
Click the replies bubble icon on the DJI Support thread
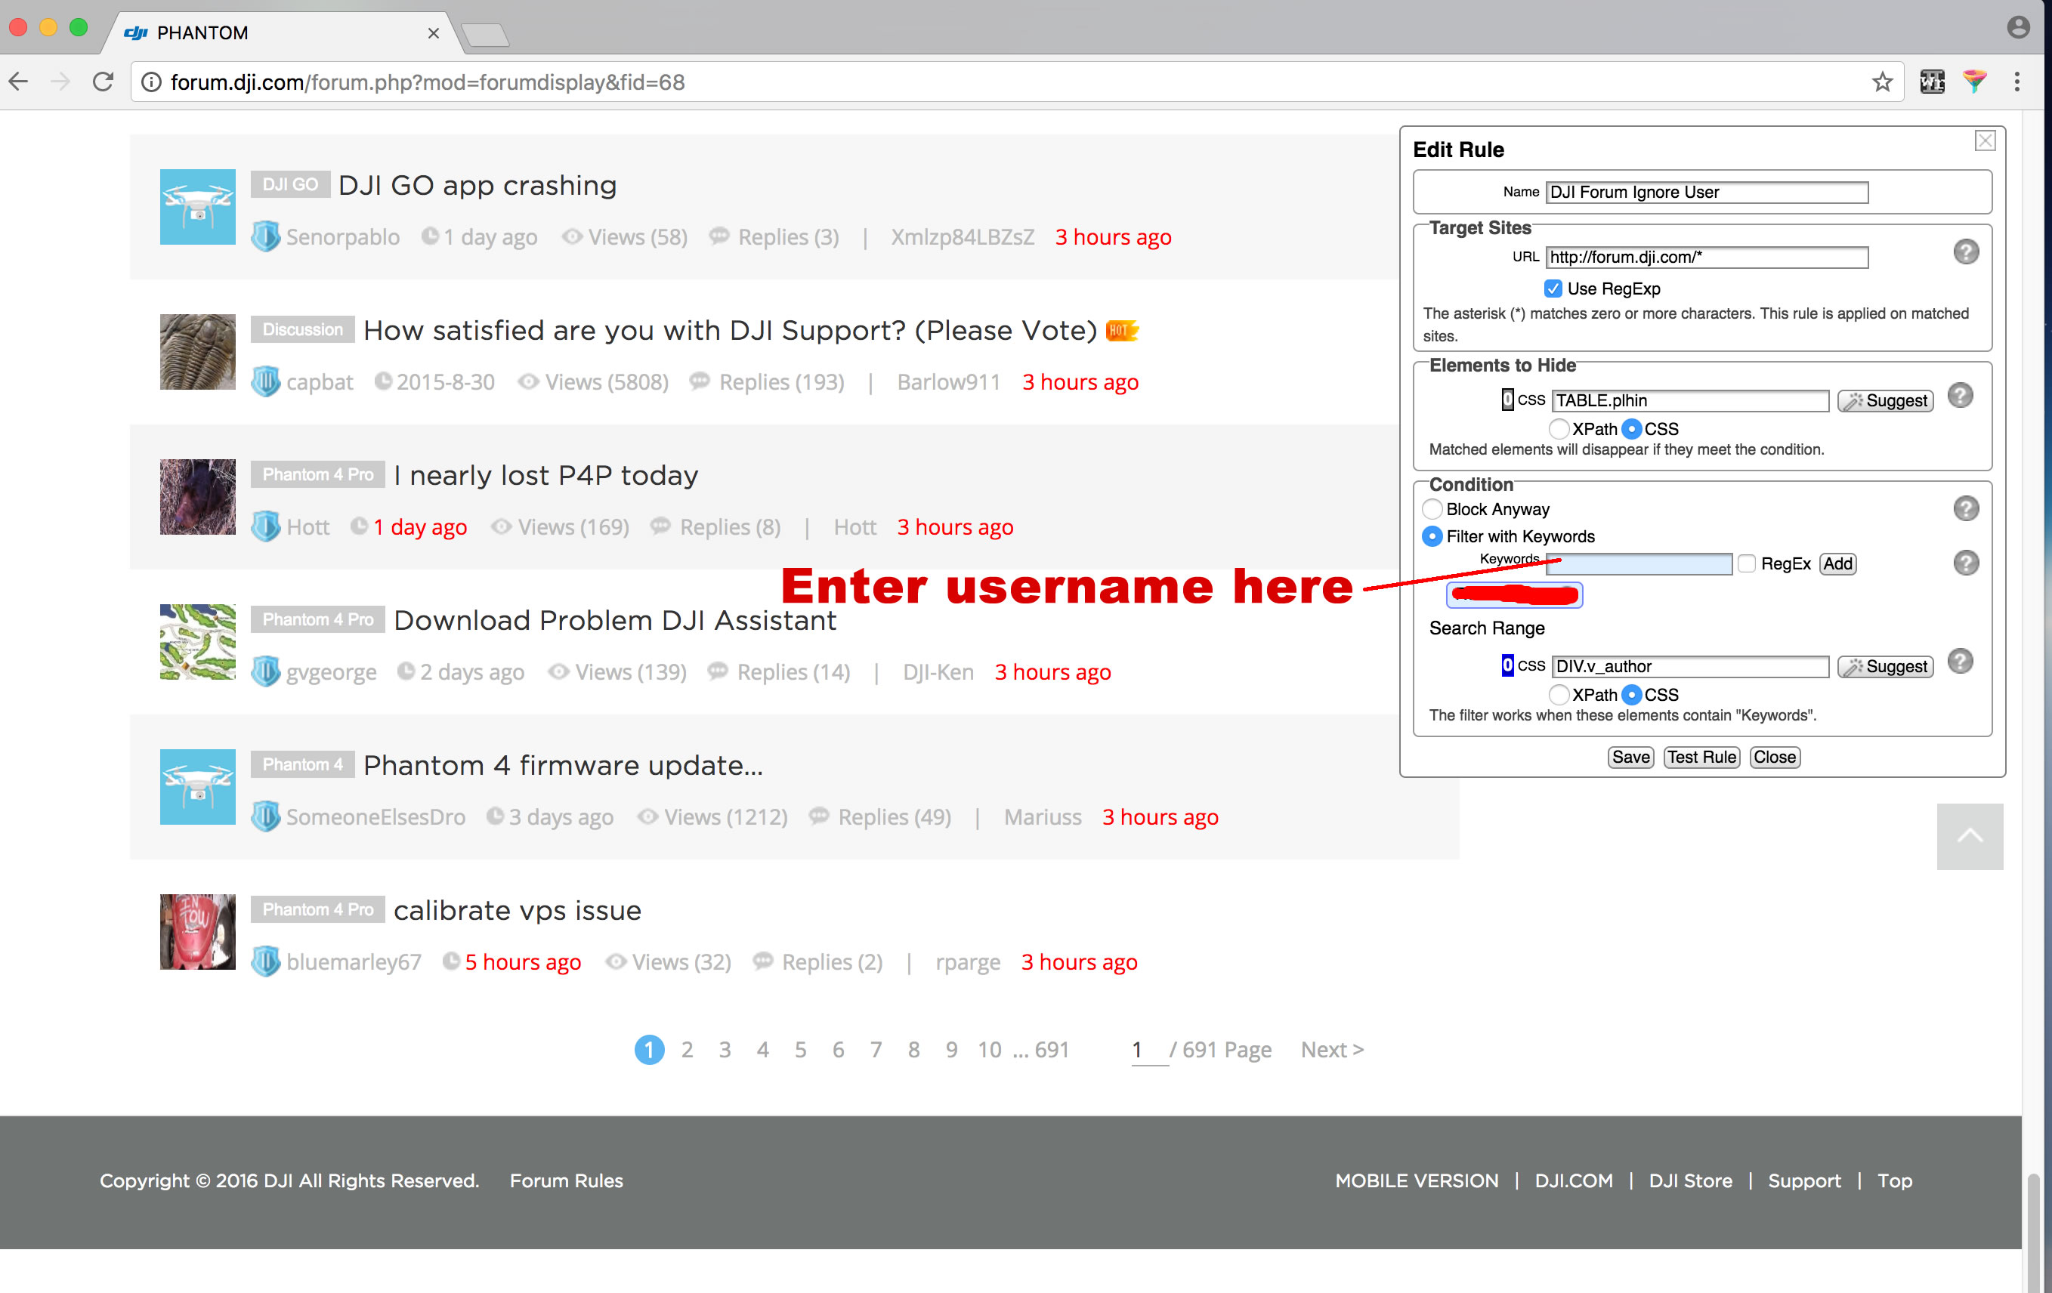[x=700, y=381]
